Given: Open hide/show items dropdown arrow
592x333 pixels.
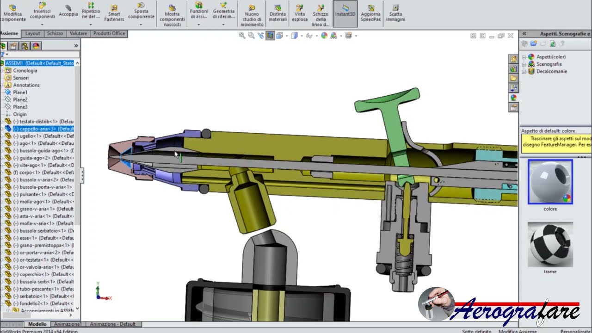Looking at the screenshot, I should tap(317, 36).
